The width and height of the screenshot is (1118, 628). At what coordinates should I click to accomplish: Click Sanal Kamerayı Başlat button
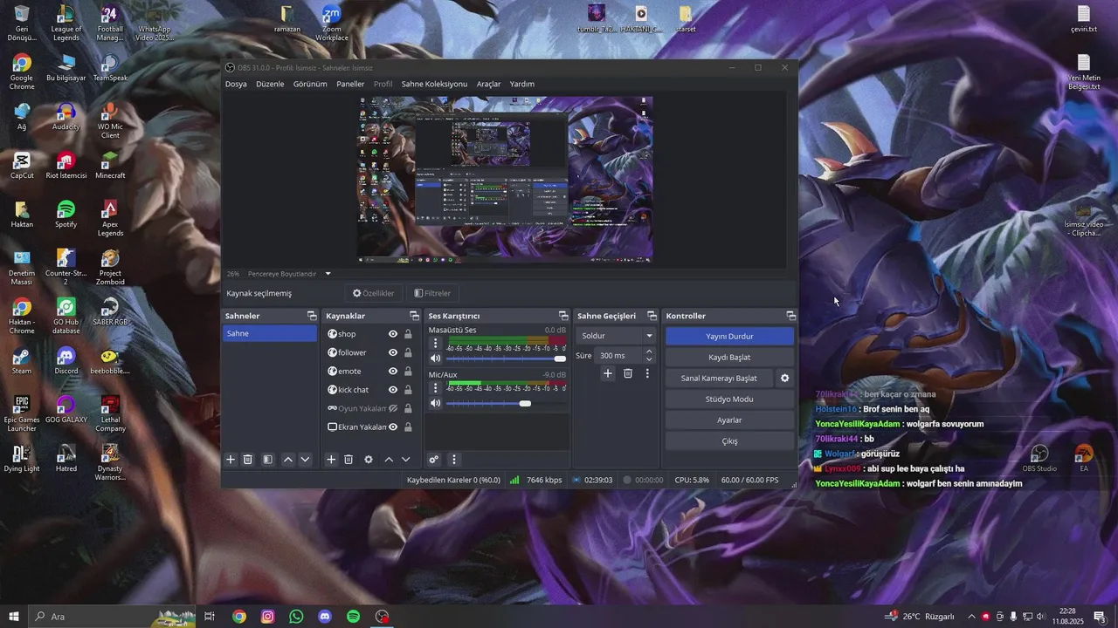[719, 378]
